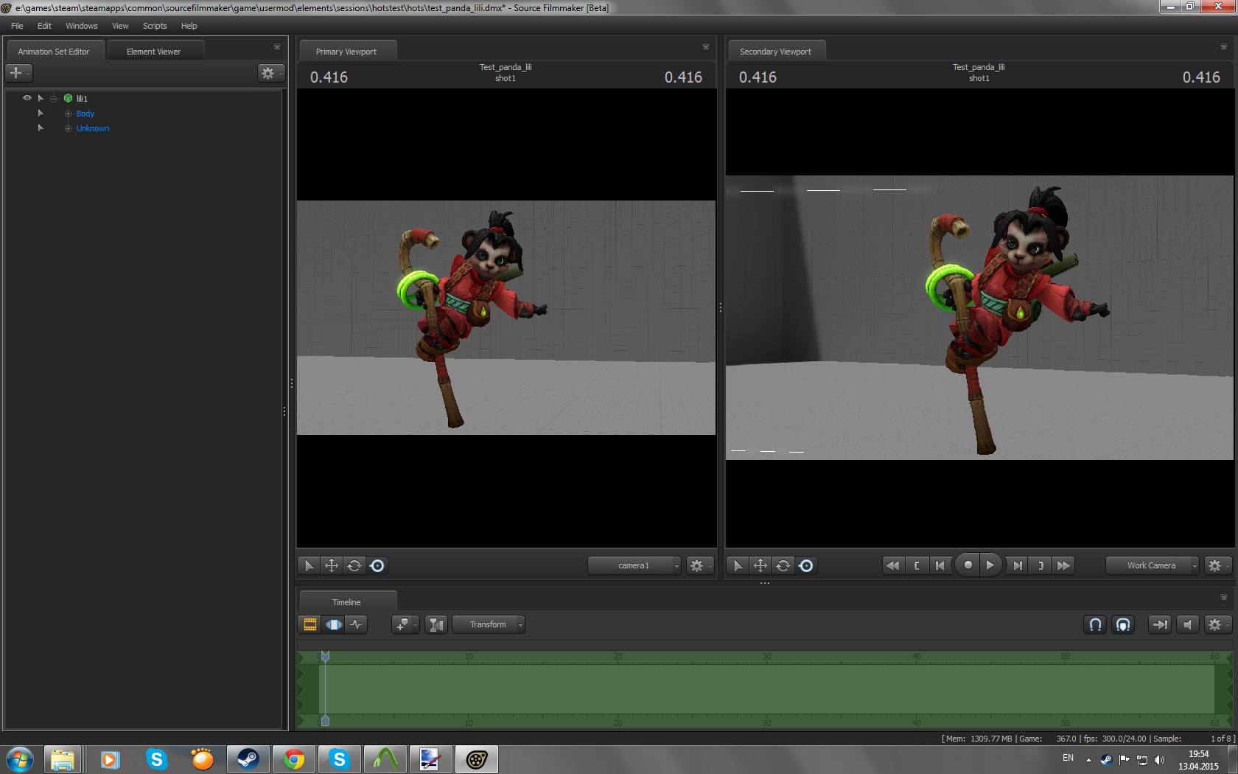
Task: Open the camera1 camera dropdown
Action: click(634, 565)
